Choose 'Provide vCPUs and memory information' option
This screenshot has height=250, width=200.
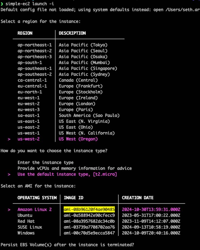click(75, 168)
